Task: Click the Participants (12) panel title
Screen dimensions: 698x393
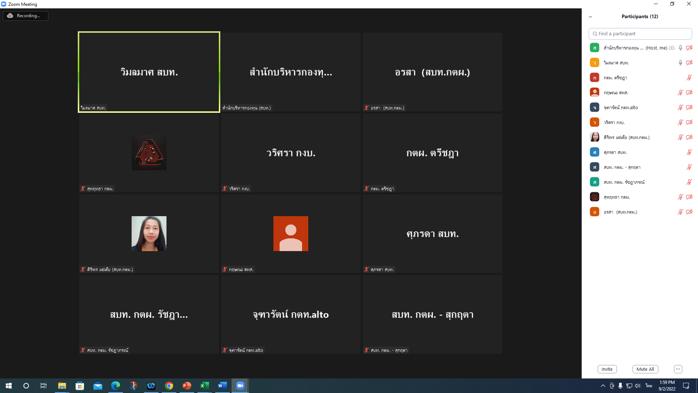Action: pos(640,16)
